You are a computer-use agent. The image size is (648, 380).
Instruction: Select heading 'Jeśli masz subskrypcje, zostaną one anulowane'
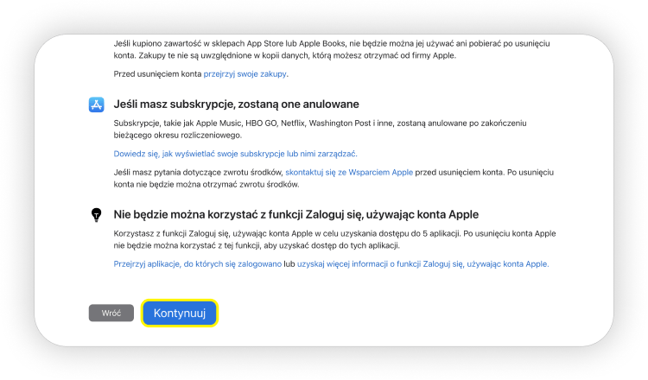(237, 104)
